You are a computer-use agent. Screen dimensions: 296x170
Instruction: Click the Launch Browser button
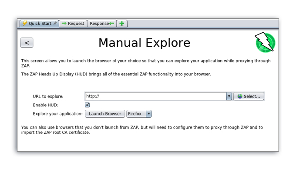tap(105, 114)
